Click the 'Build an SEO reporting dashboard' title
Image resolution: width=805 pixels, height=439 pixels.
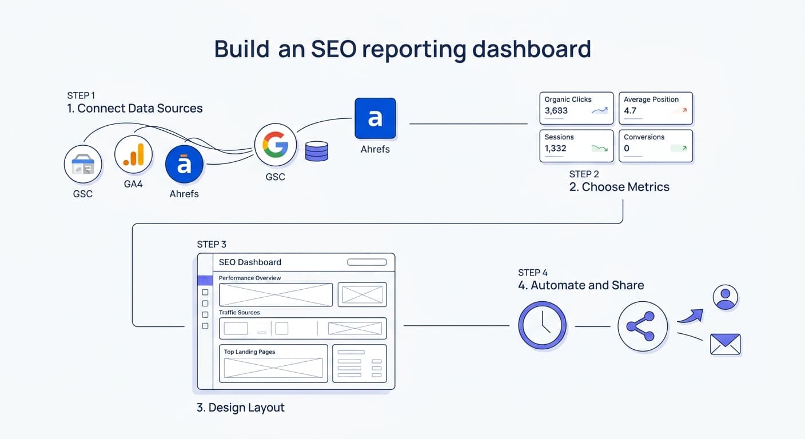tap(402, 49)
